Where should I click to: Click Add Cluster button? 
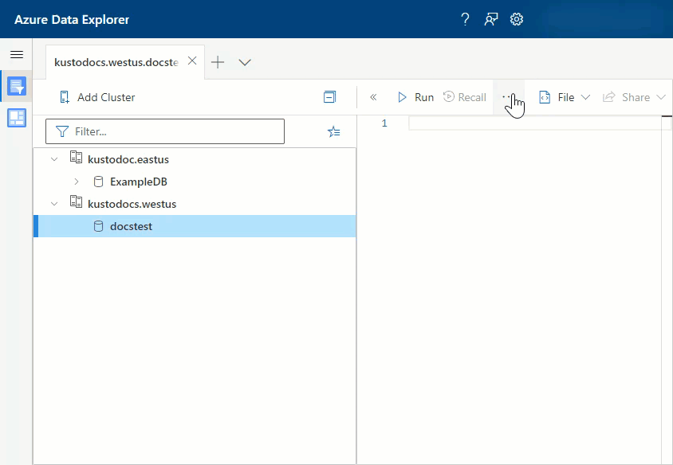[97, 97]
